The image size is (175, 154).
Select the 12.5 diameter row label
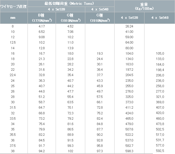click(13, 42)
